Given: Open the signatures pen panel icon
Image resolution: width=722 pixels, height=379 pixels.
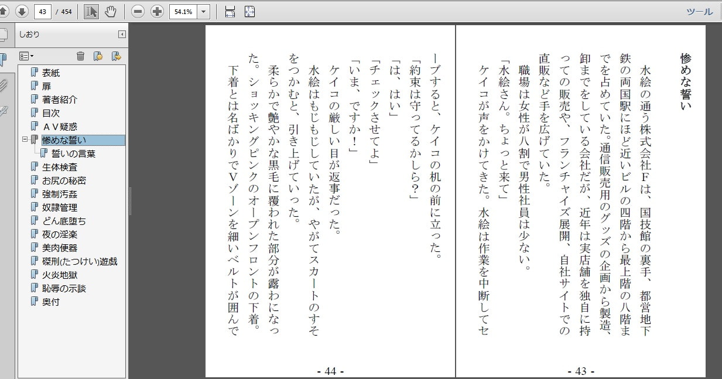Looking at the screenshot, I should (x=3, y=111).
